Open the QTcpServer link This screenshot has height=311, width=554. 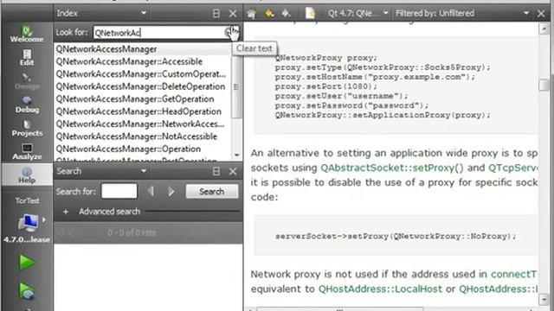pyautogui.click(x=513, y=168)
